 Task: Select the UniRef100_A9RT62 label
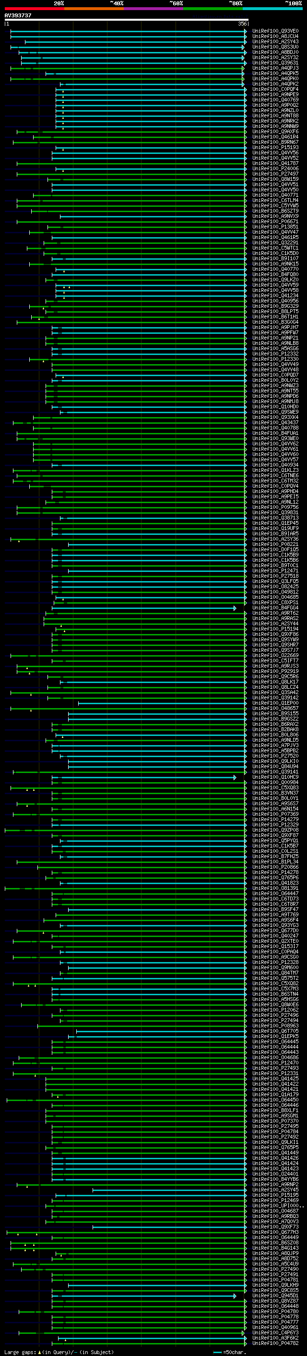click(275, 613)
